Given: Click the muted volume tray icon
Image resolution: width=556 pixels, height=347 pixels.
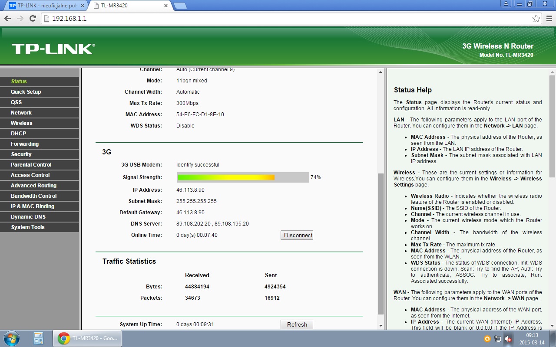Looking at the screenshot, I should [508, 339].
